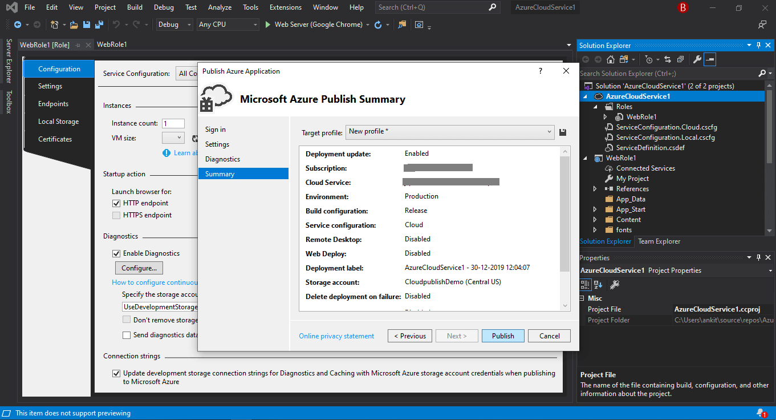The image size is (776, 420).
Task: Expand the References node
Action: (595, 189)
